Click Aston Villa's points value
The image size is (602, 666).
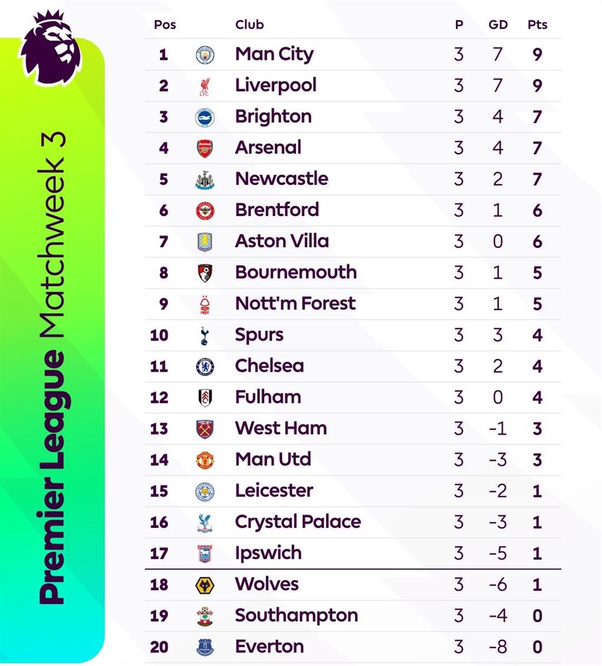click(537, 242)
